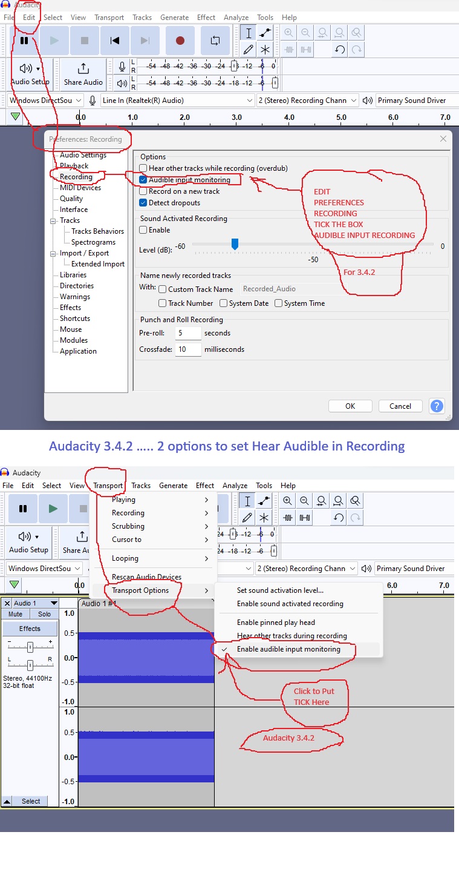Click Fit Project to Width icon in upper toolbar
459x872 pixels.
[340, 33]
